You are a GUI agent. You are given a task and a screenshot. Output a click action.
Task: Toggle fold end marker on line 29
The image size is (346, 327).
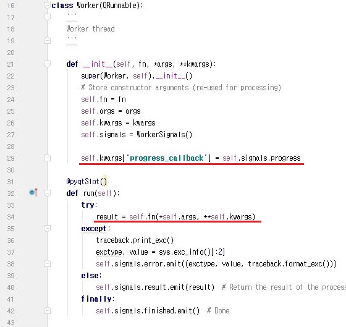tap(47, 158)
